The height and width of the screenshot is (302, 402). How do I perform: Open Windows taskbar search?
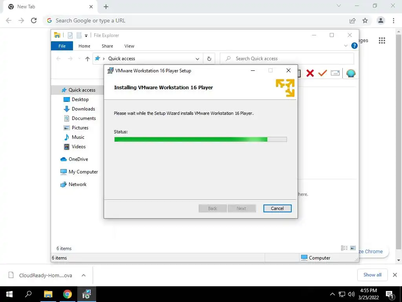click(28, 294)
